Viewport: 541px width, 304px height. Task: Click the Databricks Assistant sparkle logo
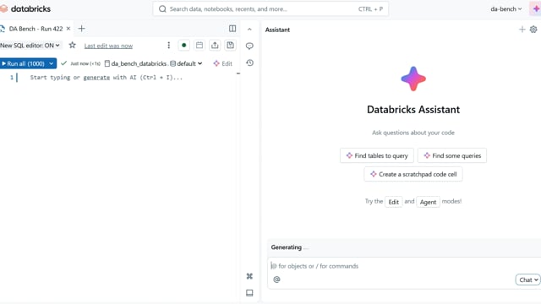click(x=413, y=79)
